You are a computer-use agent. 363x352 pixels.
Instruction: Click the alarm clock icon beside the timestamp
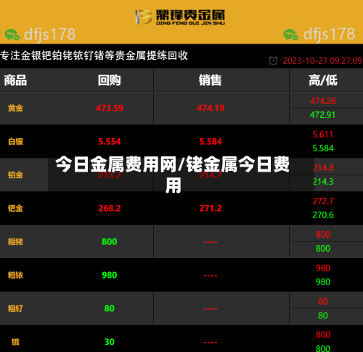coord(273,60)
